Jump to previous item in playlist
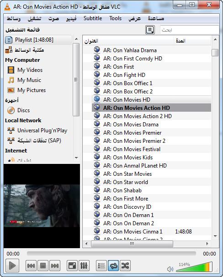 31,266
